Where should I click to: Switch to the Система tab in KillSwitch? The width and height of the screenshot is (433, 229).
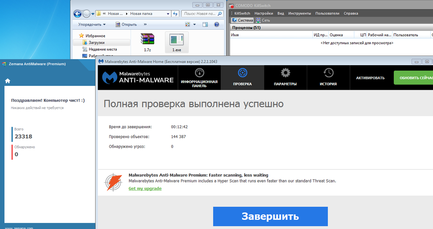242,20
